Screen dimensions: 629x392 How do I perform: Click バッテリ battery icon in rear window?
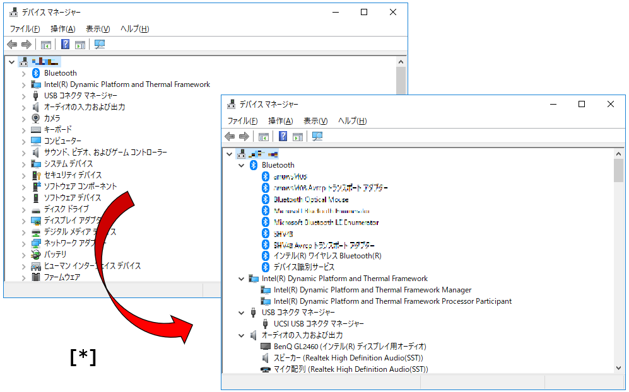point(36,255)
